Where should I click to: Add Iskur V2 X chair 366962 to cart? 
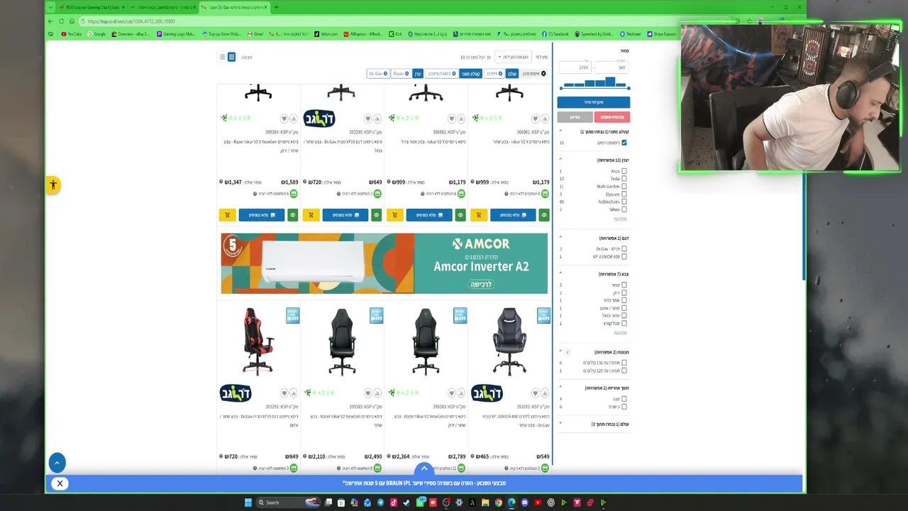click(x=395, y=215)
